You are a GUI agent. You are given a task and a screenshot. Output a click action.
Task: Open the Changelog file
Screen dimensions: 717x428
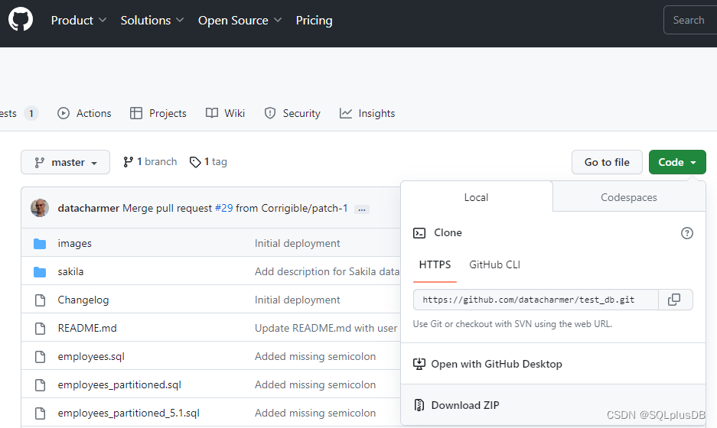[x=83, y=300]
